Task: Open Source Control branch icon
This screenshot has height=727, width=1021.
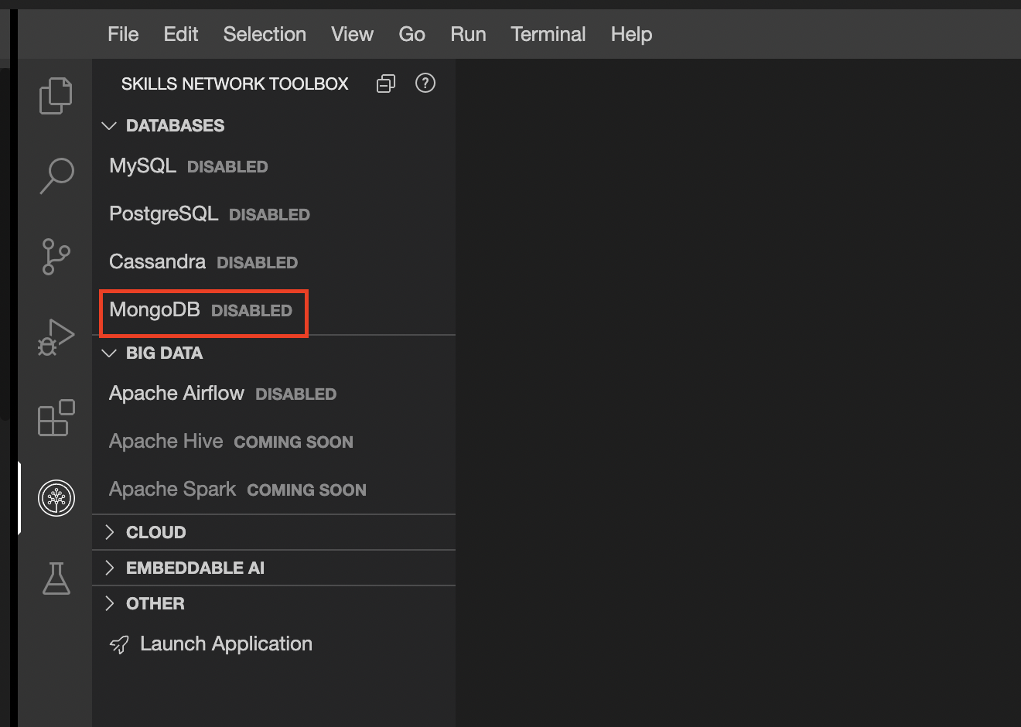Action: click(x=56, y=257)
